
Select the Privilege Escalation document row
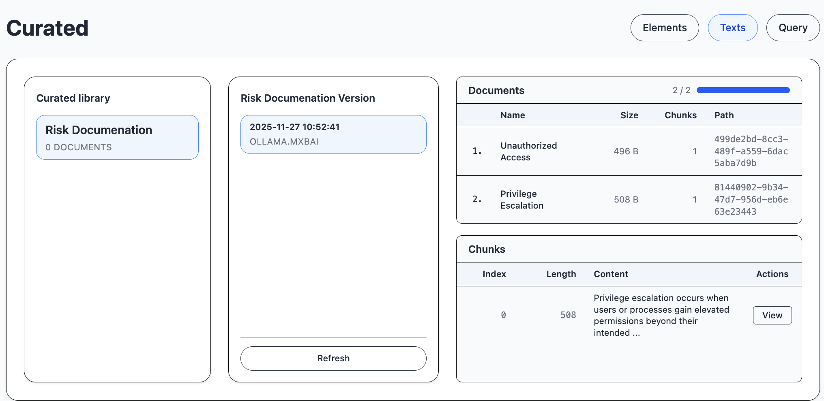[521, 199]
